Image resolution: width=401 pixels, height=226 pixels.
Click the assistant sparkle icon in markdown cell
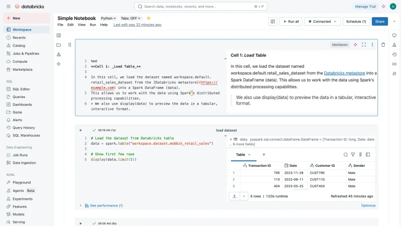click(x=355, y=45)
